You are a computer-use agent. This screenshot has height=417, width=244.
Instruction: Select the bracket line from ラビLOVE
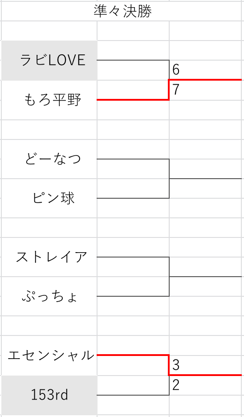(133, 61)
